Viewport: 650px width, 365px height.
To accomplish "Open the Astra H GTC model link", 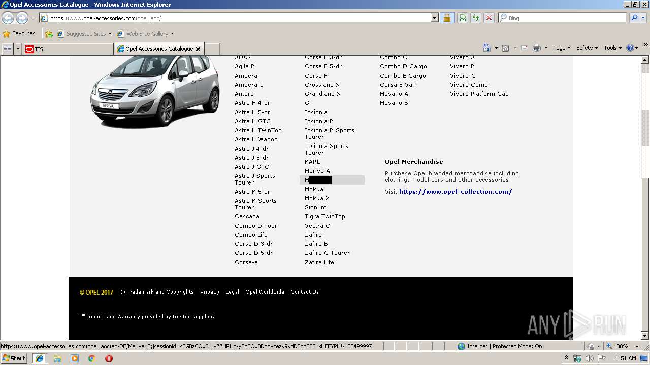I will pyautogui.click(x=252, y=121).
